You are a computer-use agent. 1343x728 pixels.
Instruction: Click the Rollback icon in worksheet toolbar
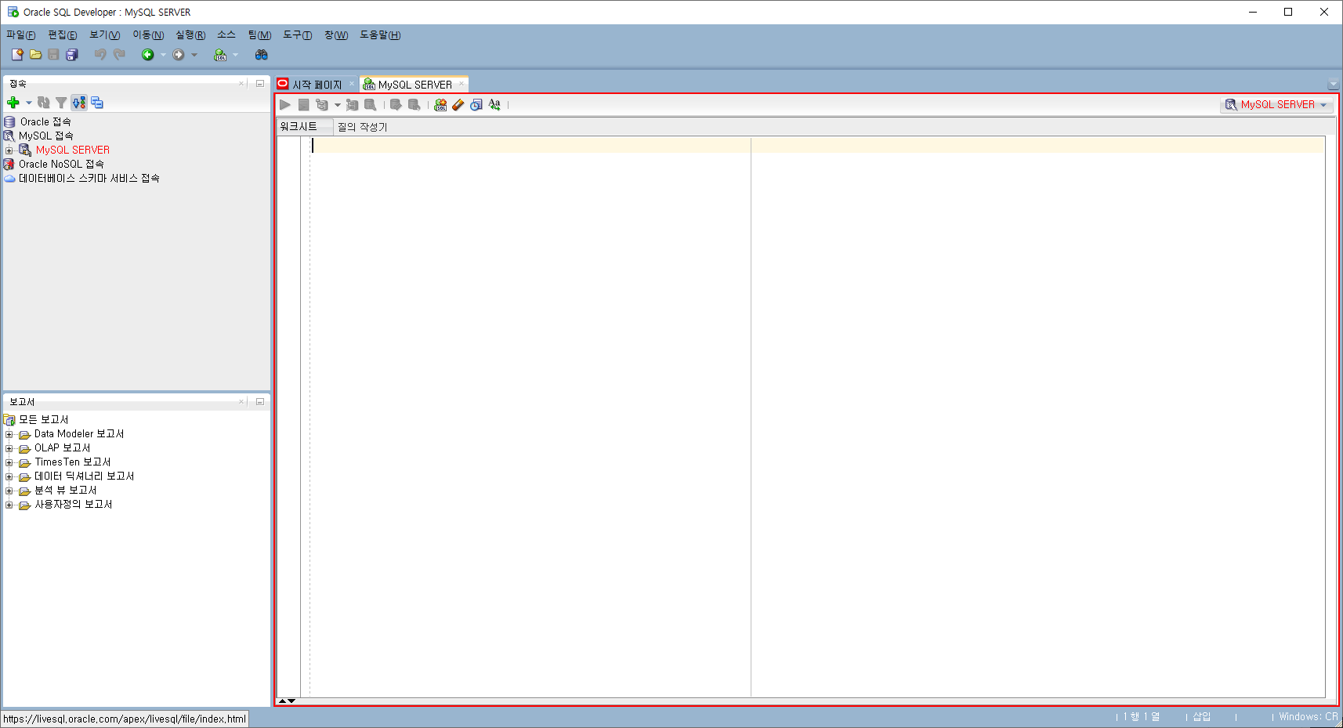pyautogui.click(x=414, y=104)
